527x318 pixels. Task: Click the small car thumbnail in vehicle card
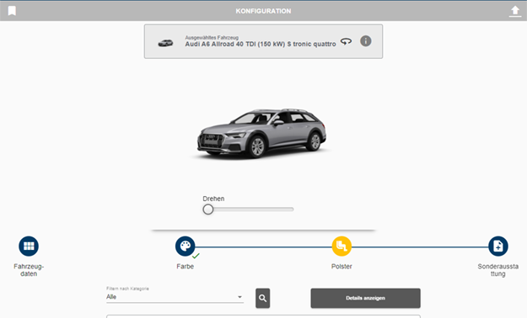click(x=165, y=43)
